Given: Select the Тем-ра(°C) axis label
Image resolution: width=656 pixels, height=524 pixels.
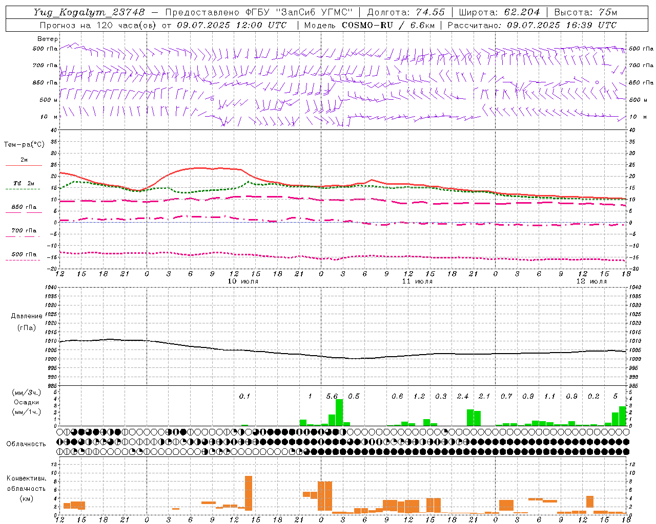Looking at the screenshot, I should (x=25, y=145).
